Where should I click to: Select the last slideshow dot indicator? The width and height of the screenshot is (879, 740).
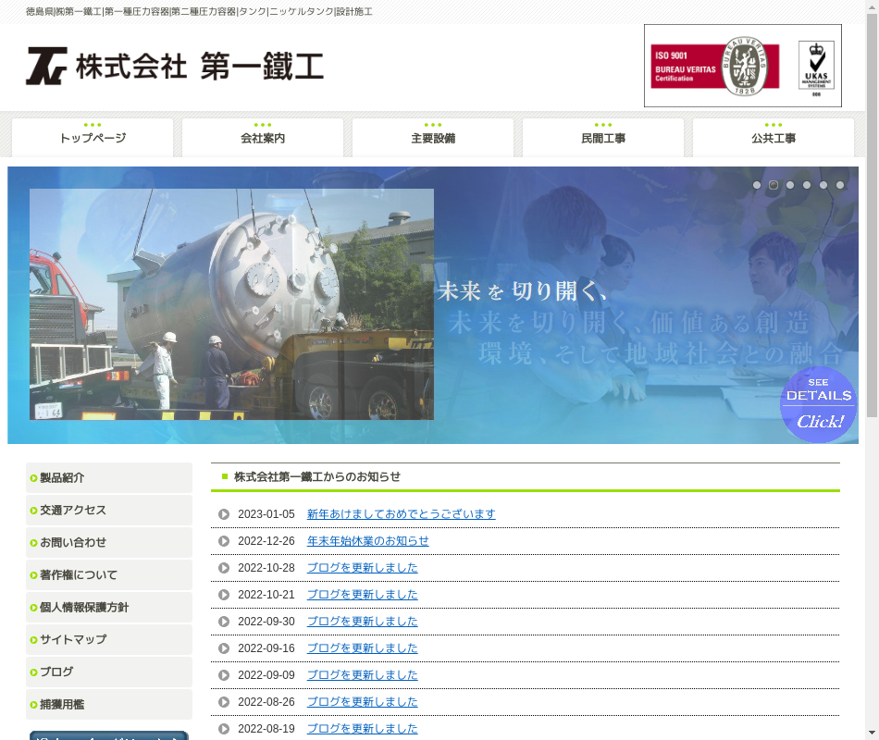click(x=840, y=185)
